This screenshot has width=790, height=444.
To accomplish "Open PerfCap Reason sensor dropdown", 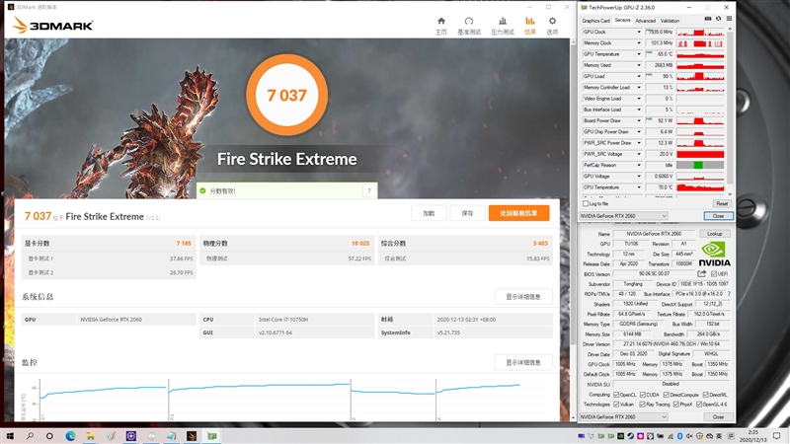I will pyautogui.click(x=639, y=165).
